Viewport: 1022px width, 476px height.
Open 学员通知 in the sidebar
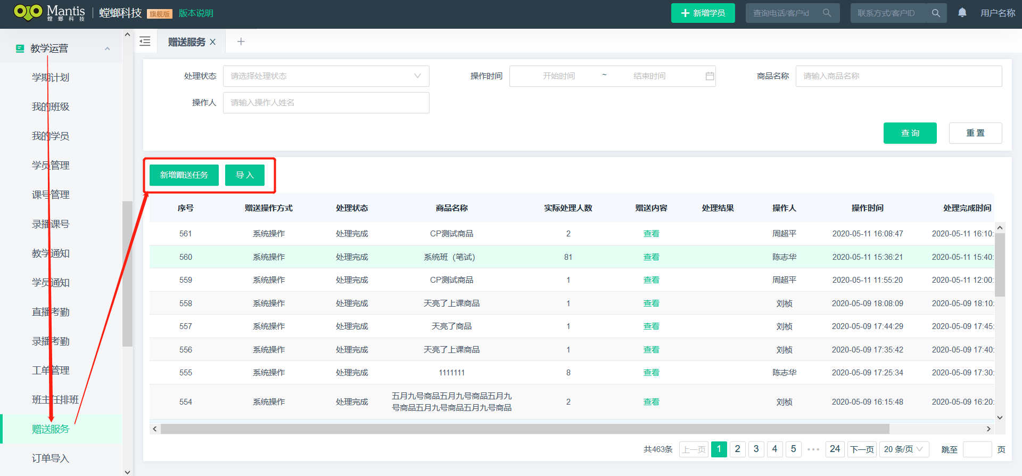pos(51,283)
